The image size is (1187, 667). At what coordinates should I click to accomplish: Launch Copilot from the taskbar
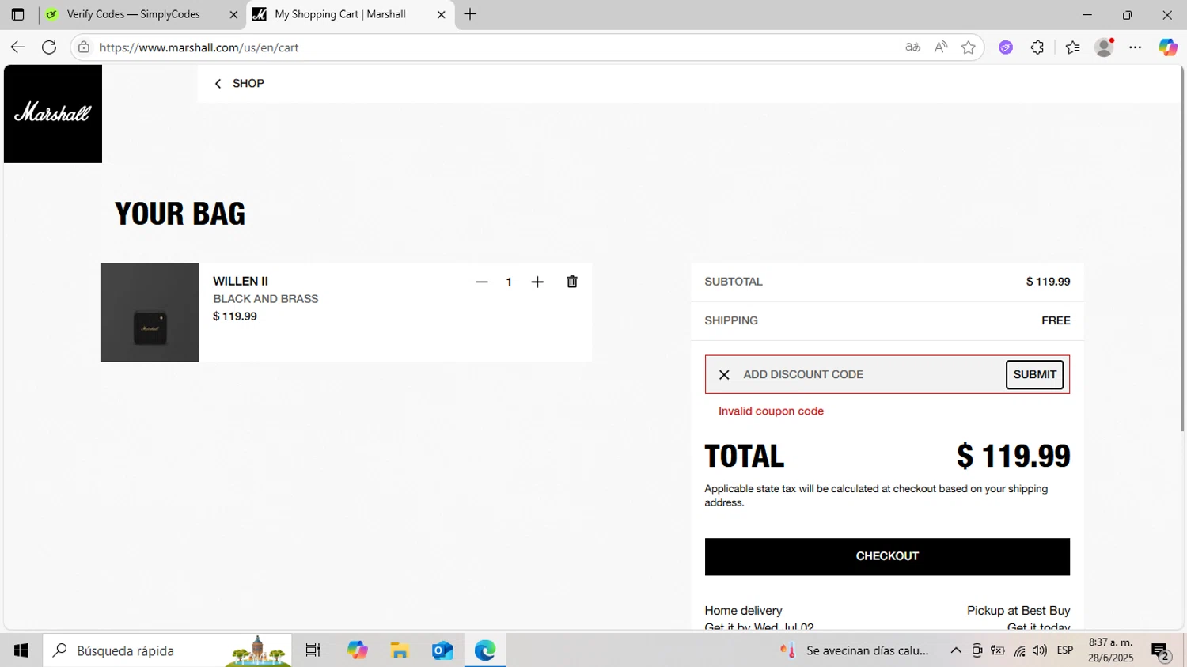357,650
